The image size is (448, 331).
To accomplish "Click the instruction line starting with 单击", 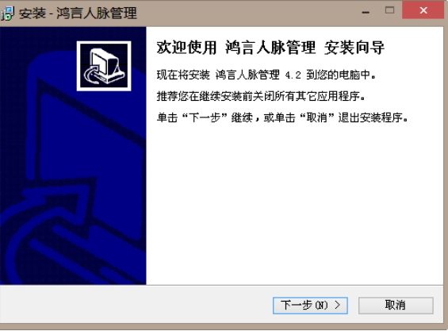I will click(282, 117).
